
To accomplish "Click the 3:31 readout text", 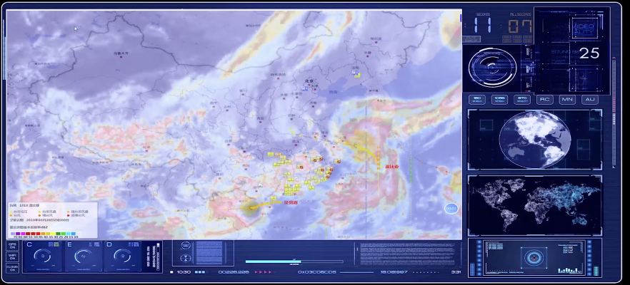I will pos(456,272).
